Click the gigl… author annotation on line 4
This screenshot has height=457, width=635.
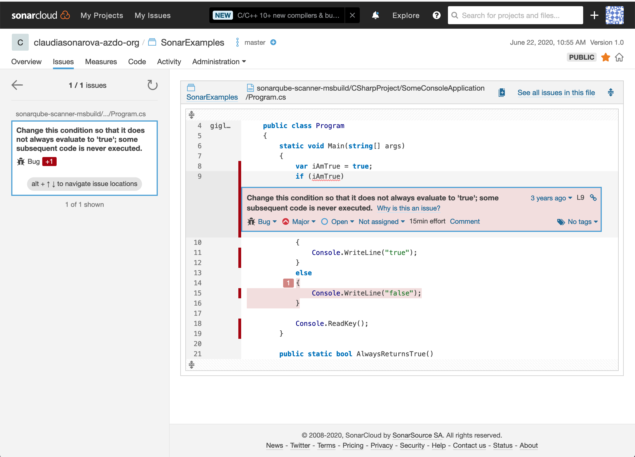pos(221,126)
